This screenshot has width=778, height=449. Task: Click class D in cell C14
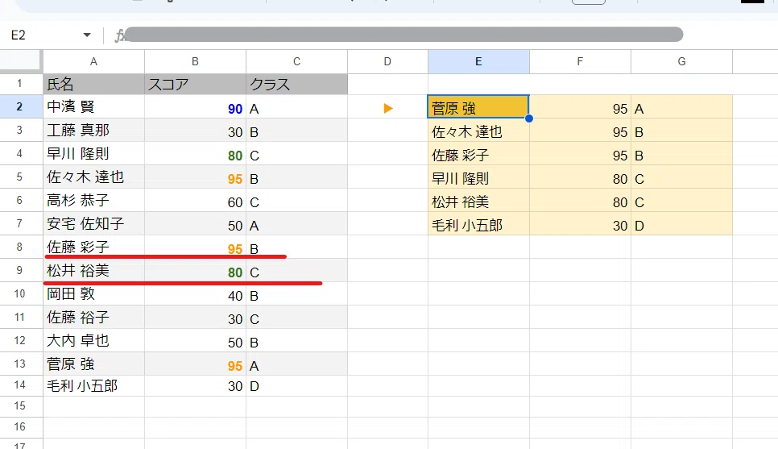click(296, 385)
